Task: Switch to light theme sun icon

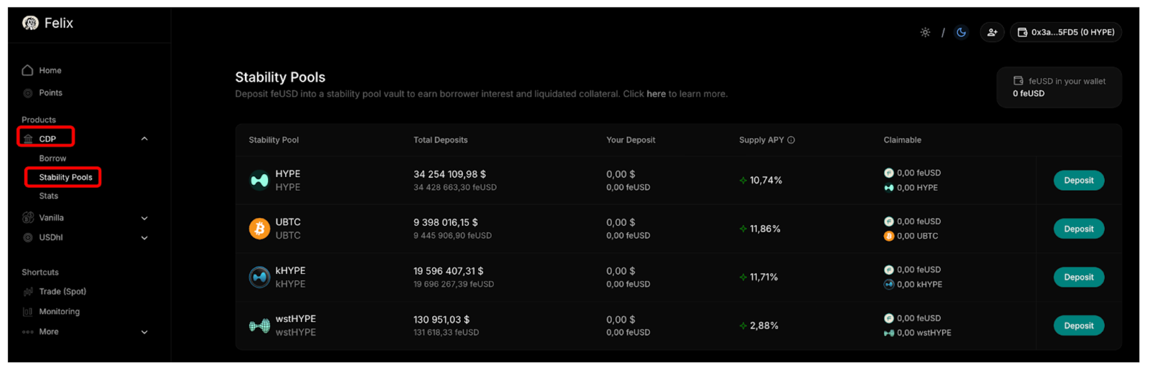Action: pyautogui.click(x=925, y=32)
